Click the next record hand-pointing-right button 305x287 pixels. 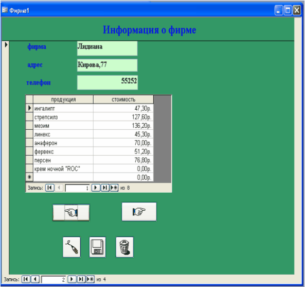(139, 212)
